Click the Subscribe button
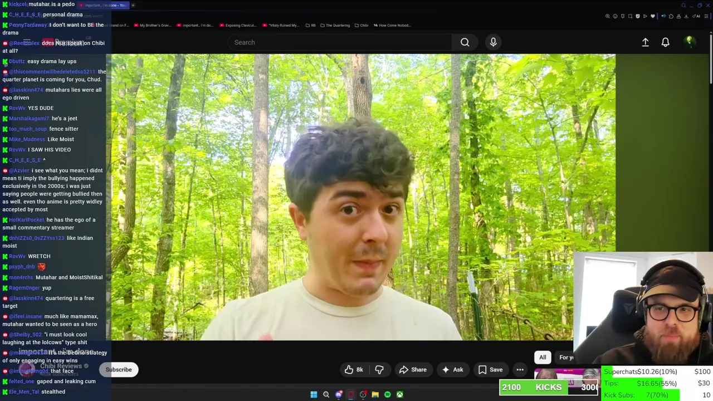 point(119,369)
